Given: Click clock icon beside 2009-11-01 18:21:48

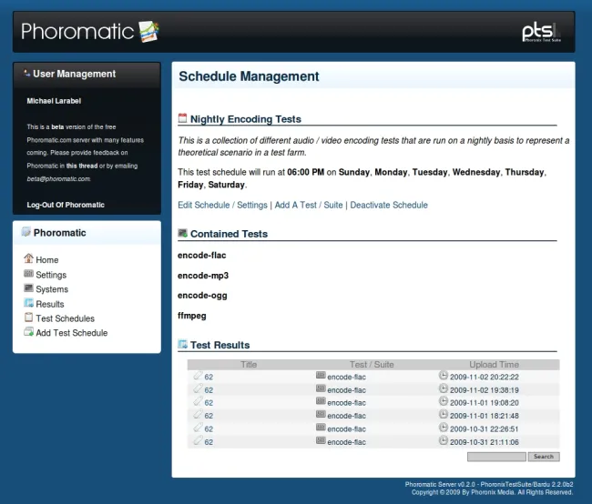Looking at the screenshot, I should tap(443, 414).
